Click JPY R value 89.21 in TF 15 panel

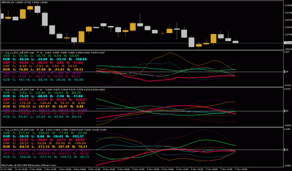(76, 76)
